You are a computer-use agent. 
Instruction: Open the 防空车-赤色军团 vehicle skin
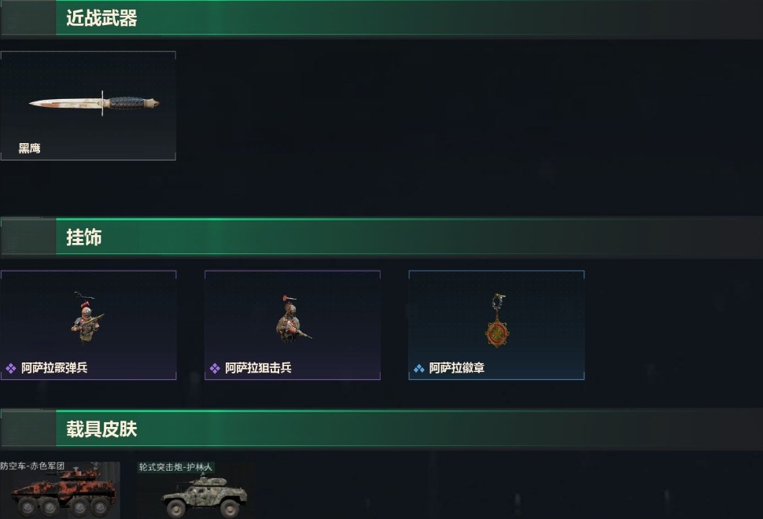tap(60, 491)
